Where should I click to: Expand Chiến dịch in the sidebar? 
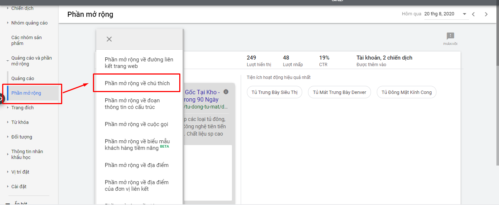pyautogui.click(x=8, y=8)
